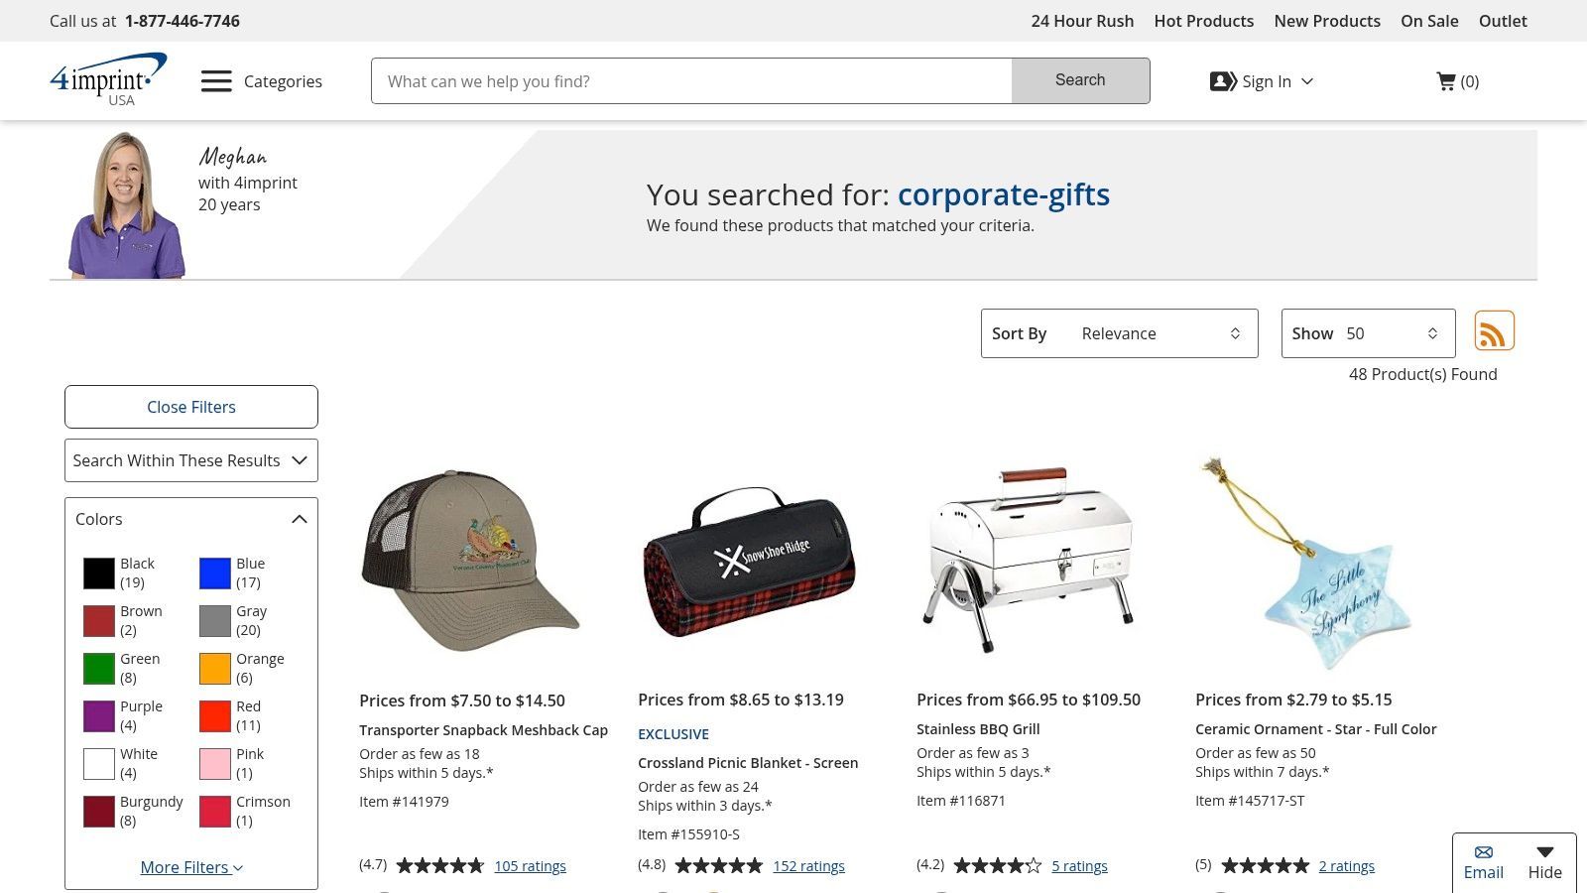Click Meghan's profile photo
The height and width of the screenshot is (893, 1587).
click(125, 203)
